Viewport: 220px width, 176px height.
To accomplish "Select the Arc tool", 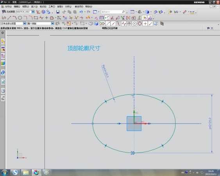I will coord(14,18).
